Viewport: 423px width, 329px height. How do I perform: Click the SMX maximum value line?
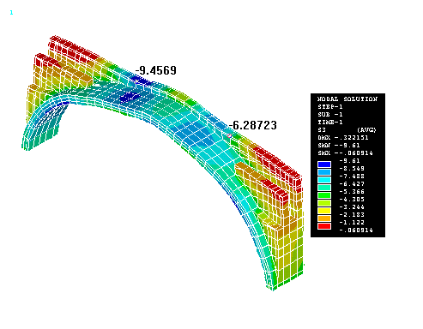(x=345, y=153)
